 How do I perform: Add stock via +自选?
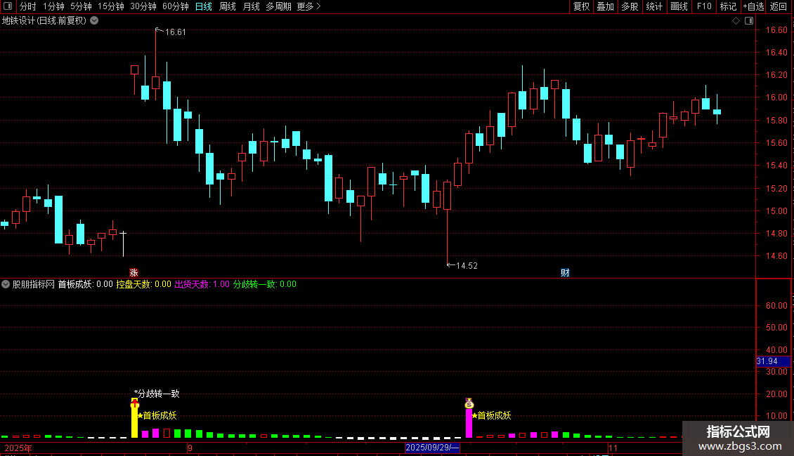click(753, 6)
